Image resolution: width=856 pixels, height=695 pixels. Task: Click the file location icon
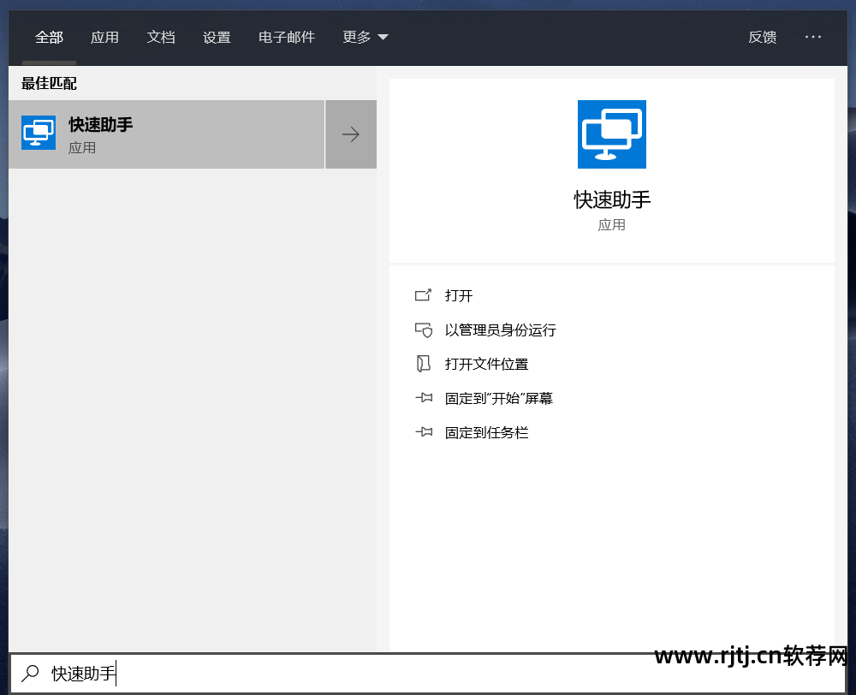click(424, 364)
